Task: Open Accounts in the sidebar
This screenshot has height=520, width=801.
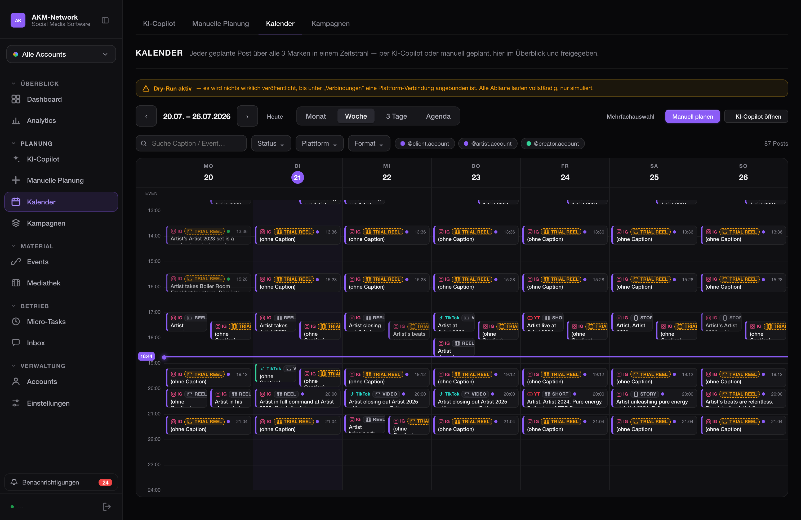Action: point(61,382)
